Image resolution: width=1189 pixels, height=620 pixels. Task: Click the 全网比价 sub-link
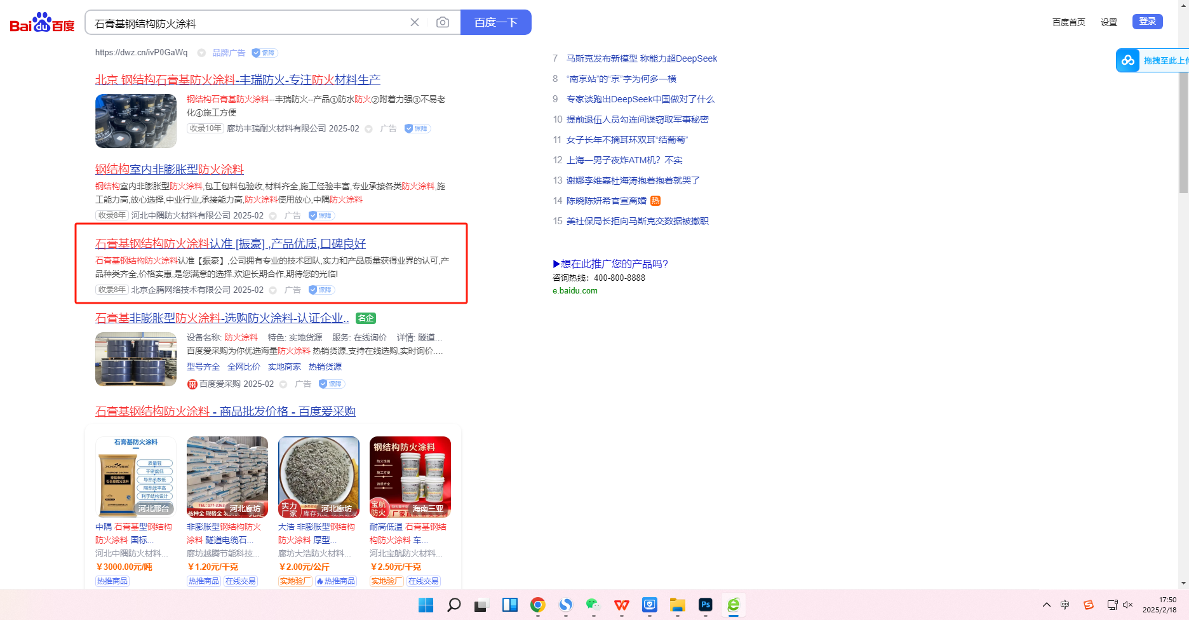[244, 367]
